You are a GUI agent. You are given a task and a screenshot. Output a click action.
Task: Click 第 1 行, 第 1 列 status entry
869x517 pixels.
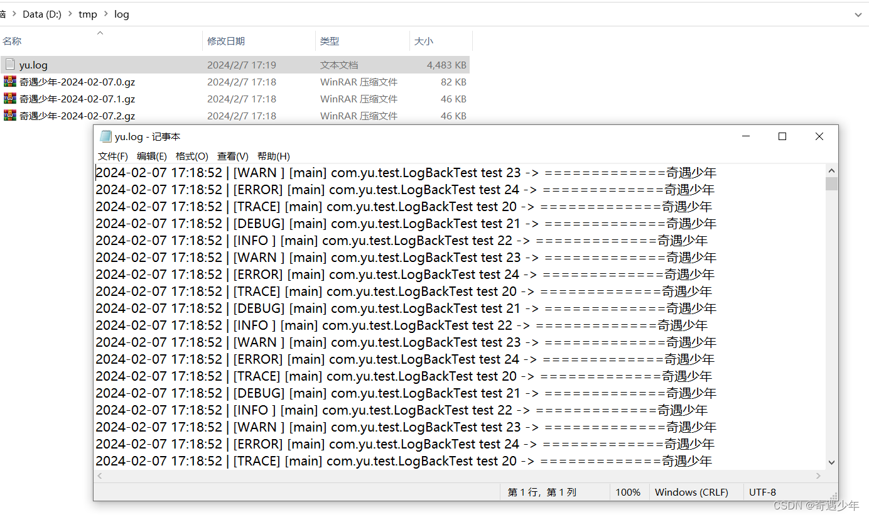542,493
